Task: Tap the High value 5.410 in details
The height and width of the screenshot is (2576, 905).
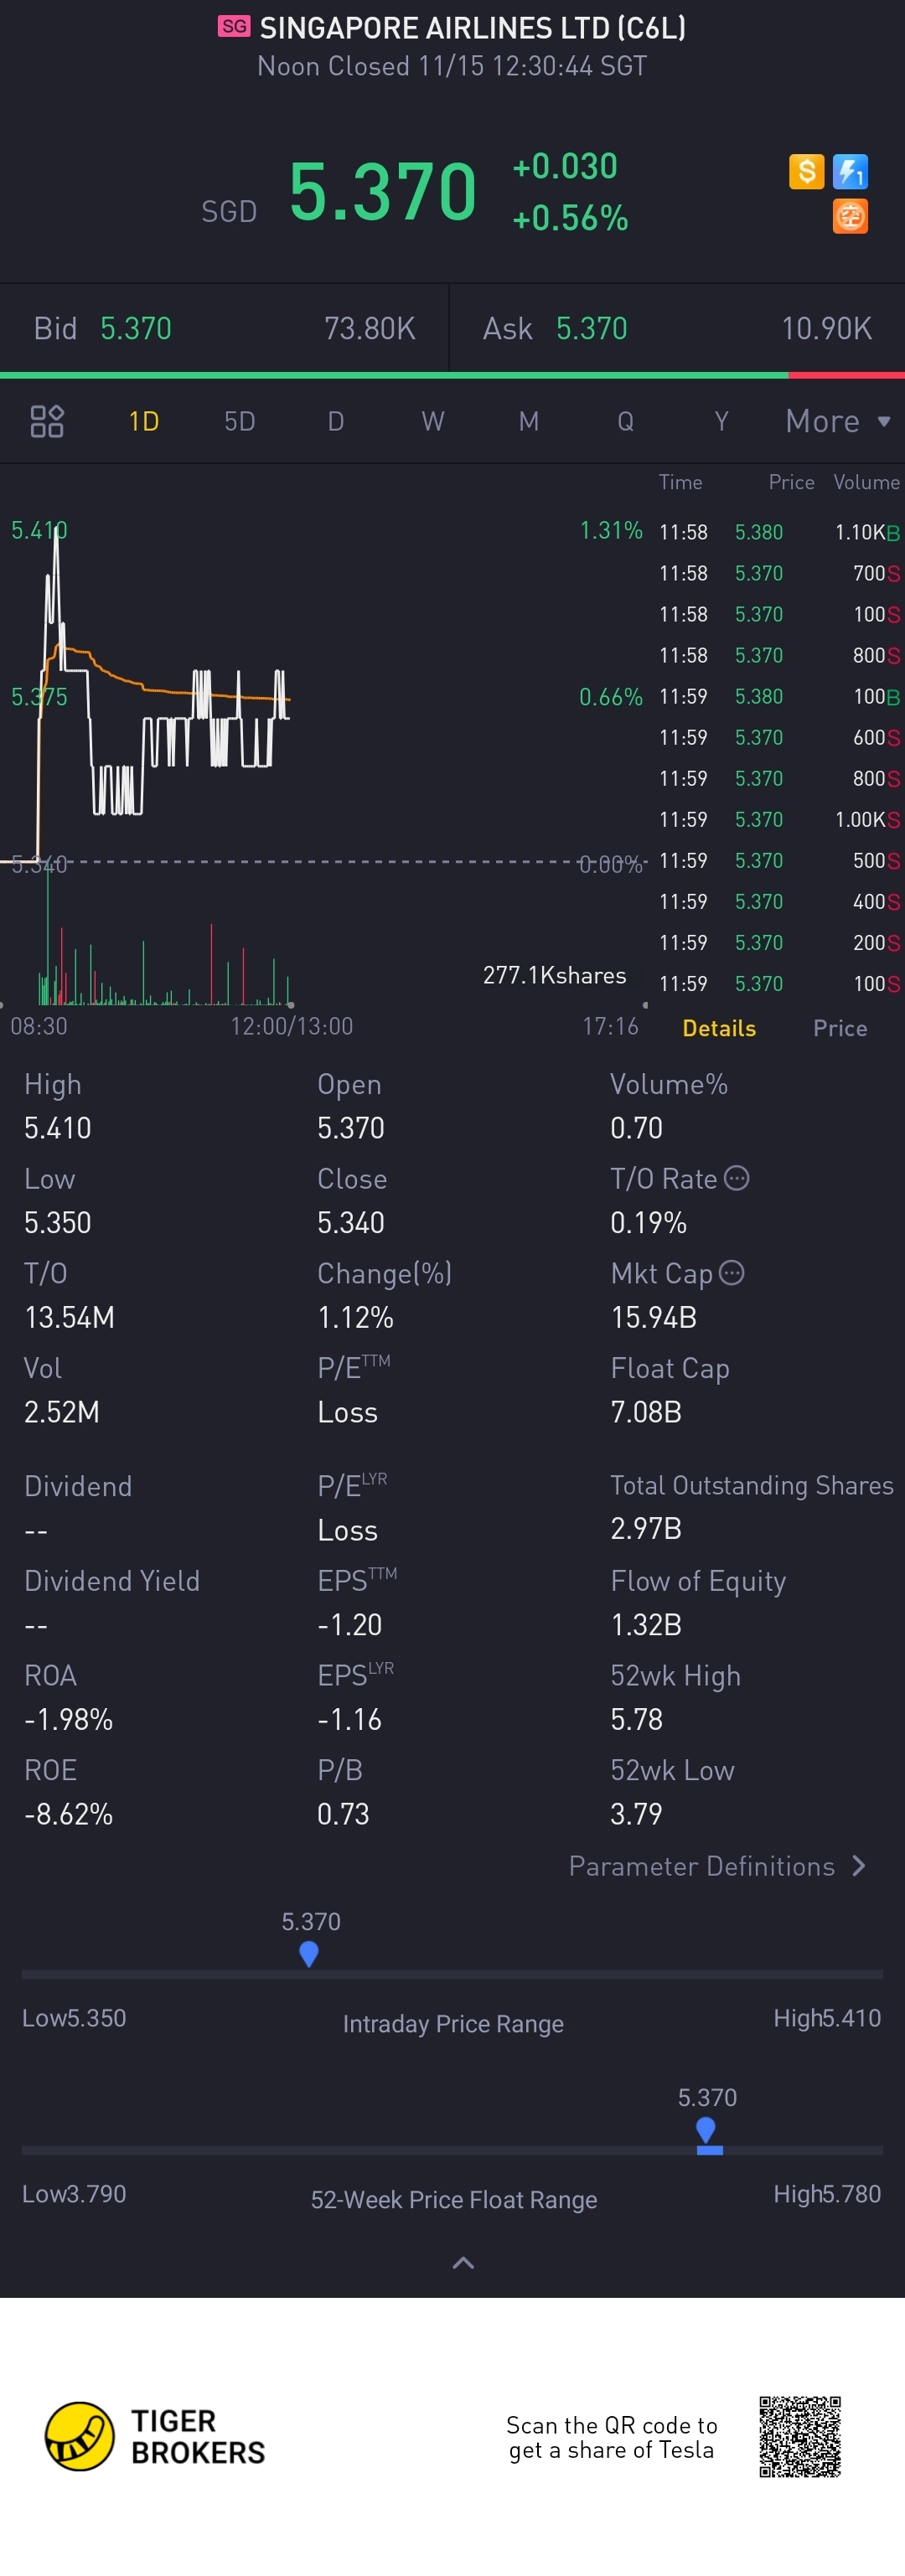Action: pyautogui.click(x=58, y=1128)
